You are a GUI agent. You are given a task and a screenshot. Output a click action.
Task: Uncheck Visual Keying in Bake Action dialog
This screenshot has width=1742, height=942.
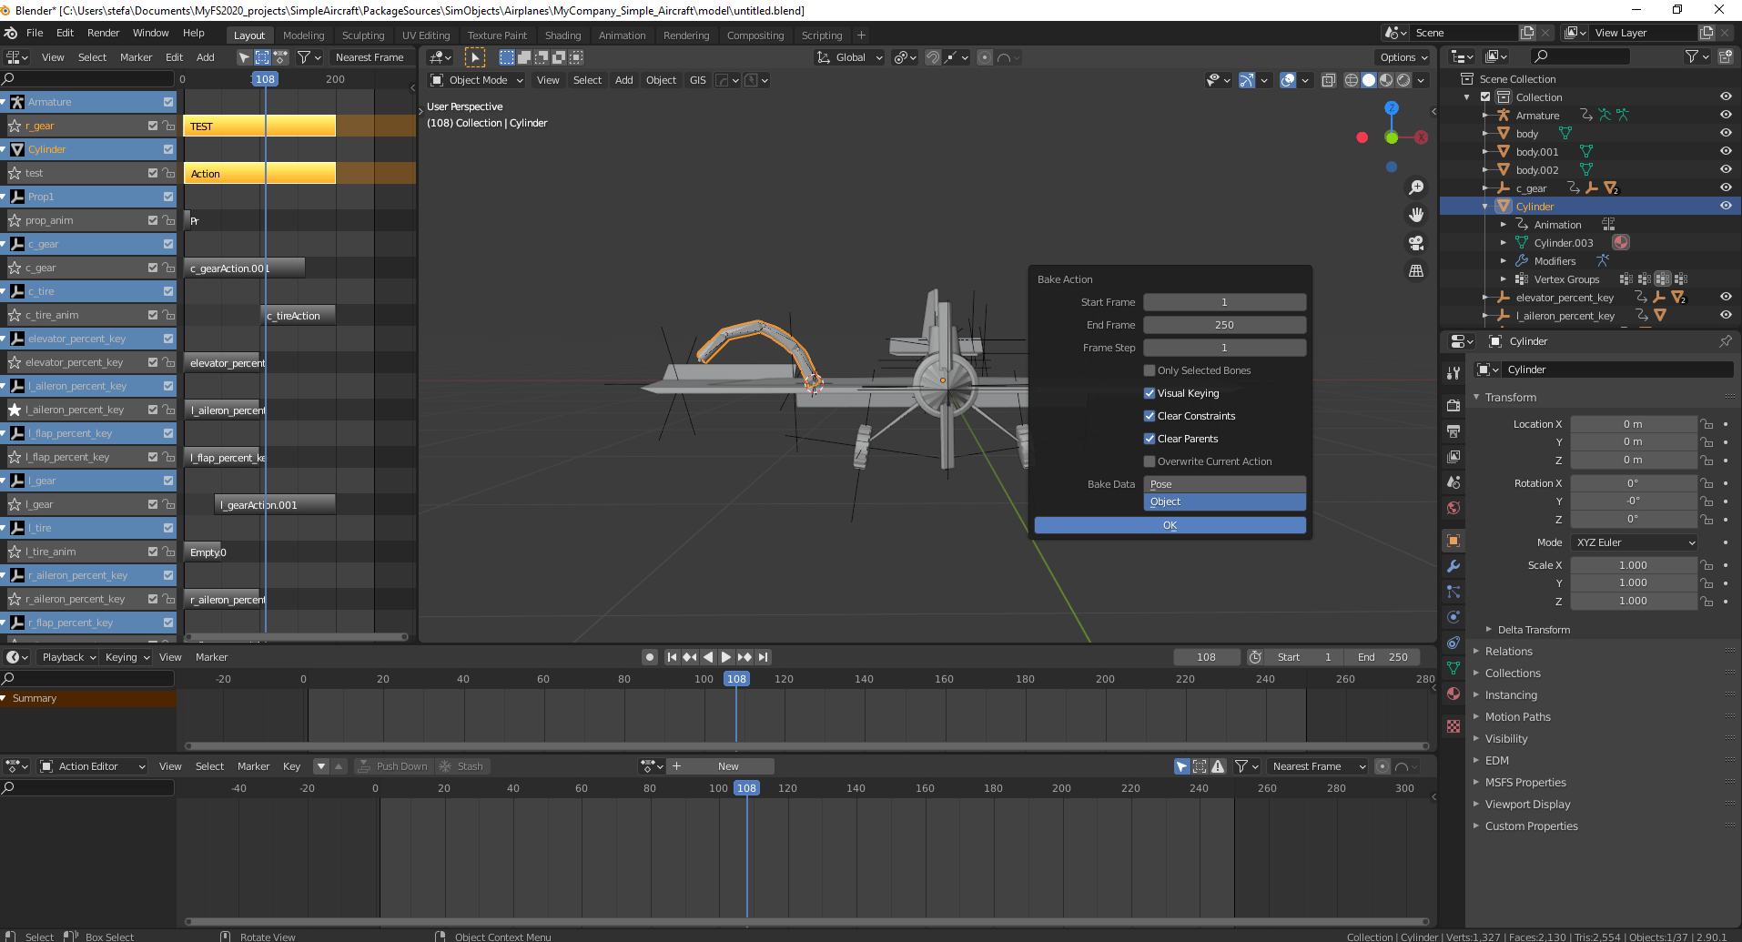pyautogui.click(x=1150, y=392)
